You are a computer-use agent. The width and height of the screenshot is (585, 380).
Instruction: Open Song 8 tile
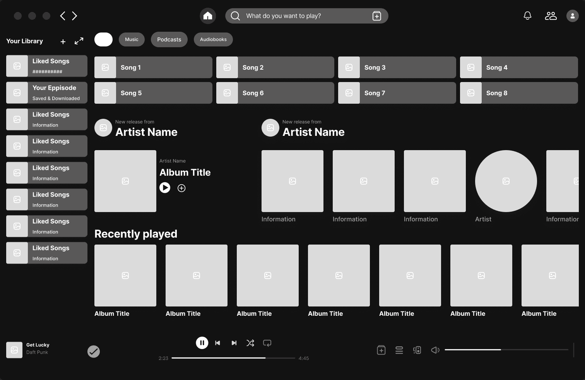519,93
